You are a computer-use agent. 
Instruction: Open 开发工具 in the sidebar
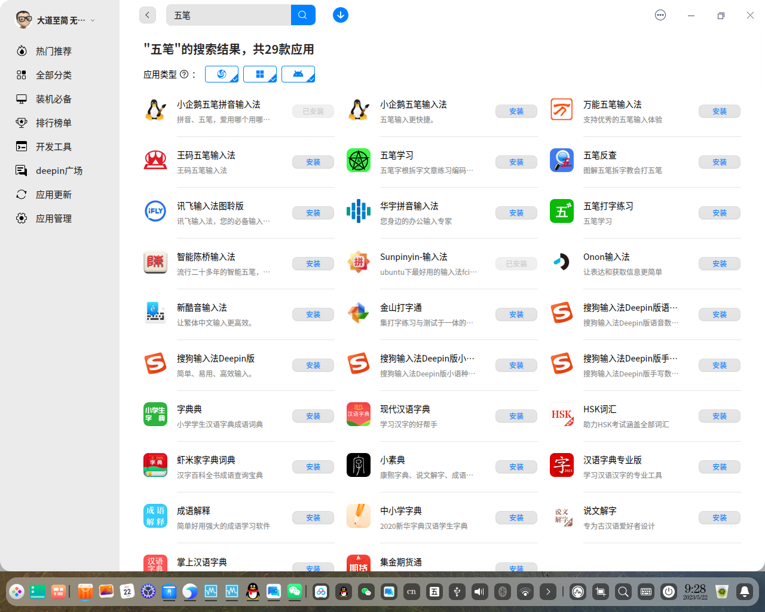point(54,146)
